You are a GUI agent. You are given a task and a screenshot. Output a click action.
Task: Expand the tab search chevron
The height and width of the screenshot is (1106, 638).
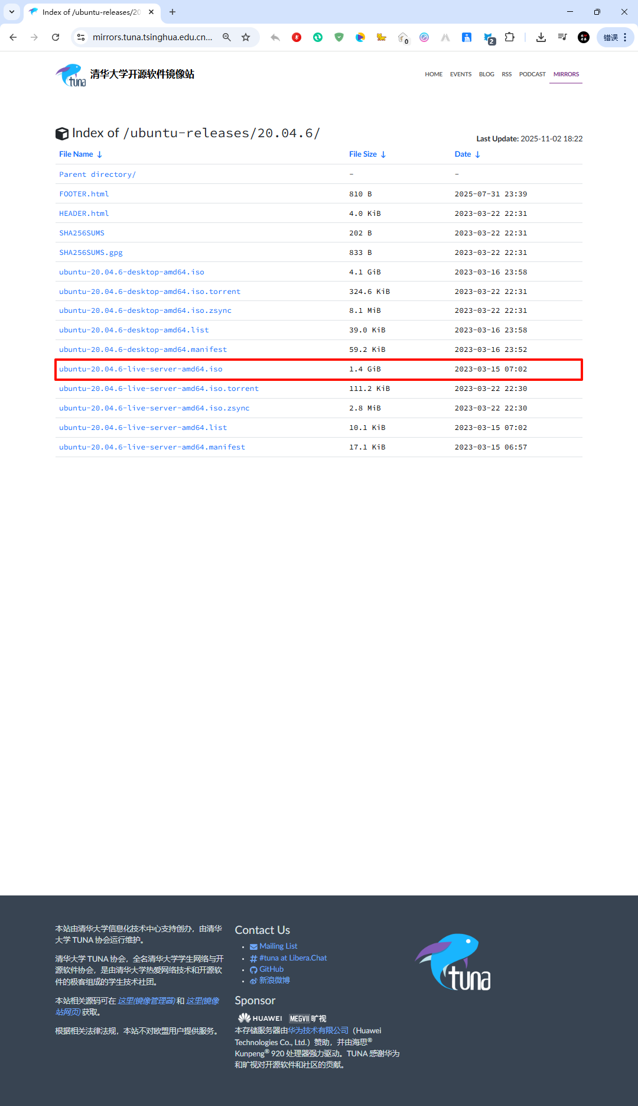click(x=11, y=12)
